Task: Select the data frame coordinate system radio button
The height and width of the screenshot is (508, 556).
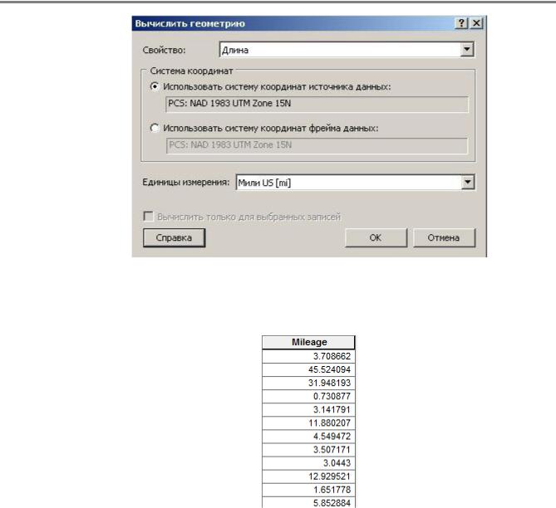Action: (x=155, y=128)
